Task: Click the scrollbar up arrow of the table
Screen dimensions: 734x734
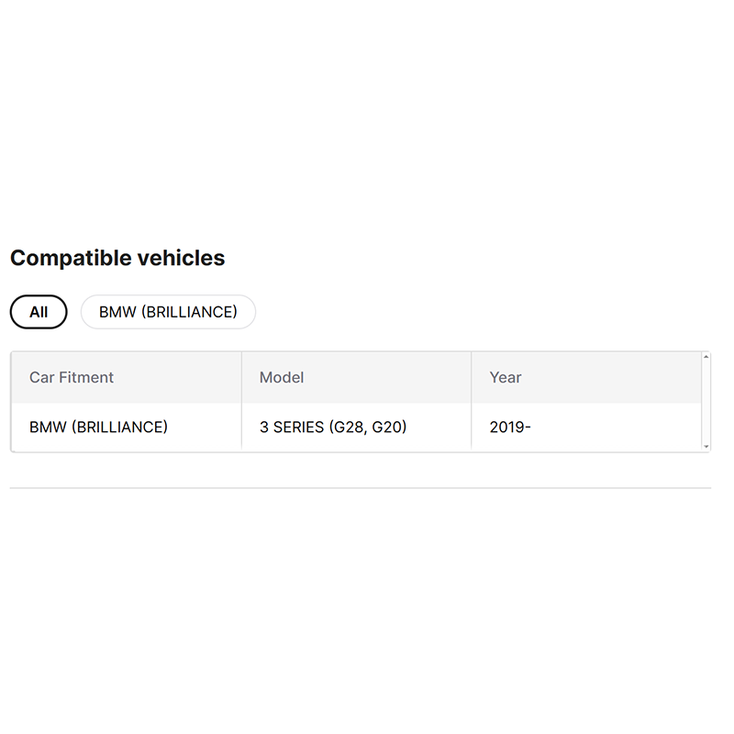Action: (706, 357)
